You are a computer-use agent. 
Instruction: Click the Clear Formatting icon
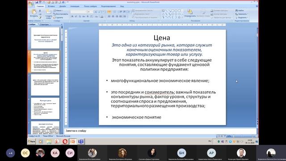[104, 12]
